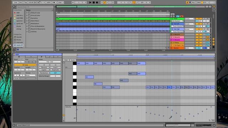Expand the Utilities folder

(27, 32)
